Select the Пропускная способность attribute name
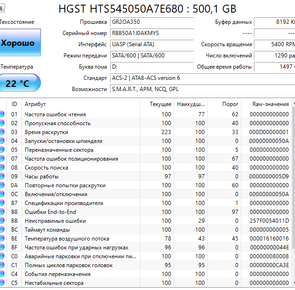 pos(57,123)
